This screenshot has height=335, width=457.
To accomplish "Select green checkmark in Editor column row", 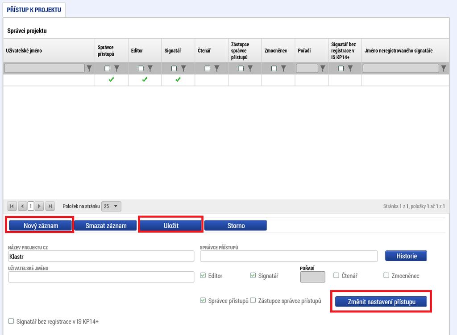I will [x=145, y=79].
